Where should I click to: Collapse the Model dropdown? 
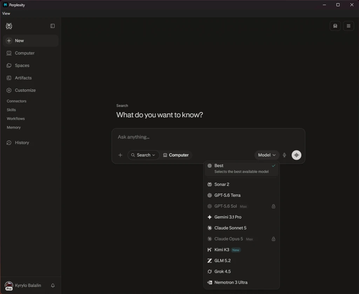[267, 155]
